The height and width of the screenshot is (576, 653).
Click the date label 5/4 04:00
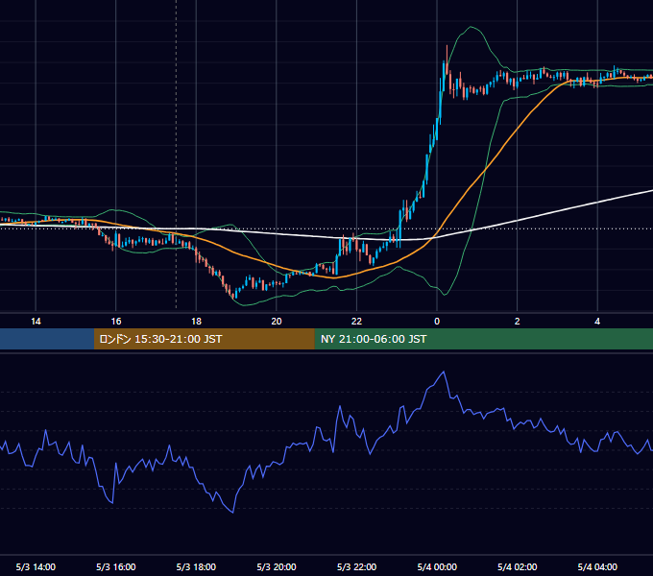point(597,566)
